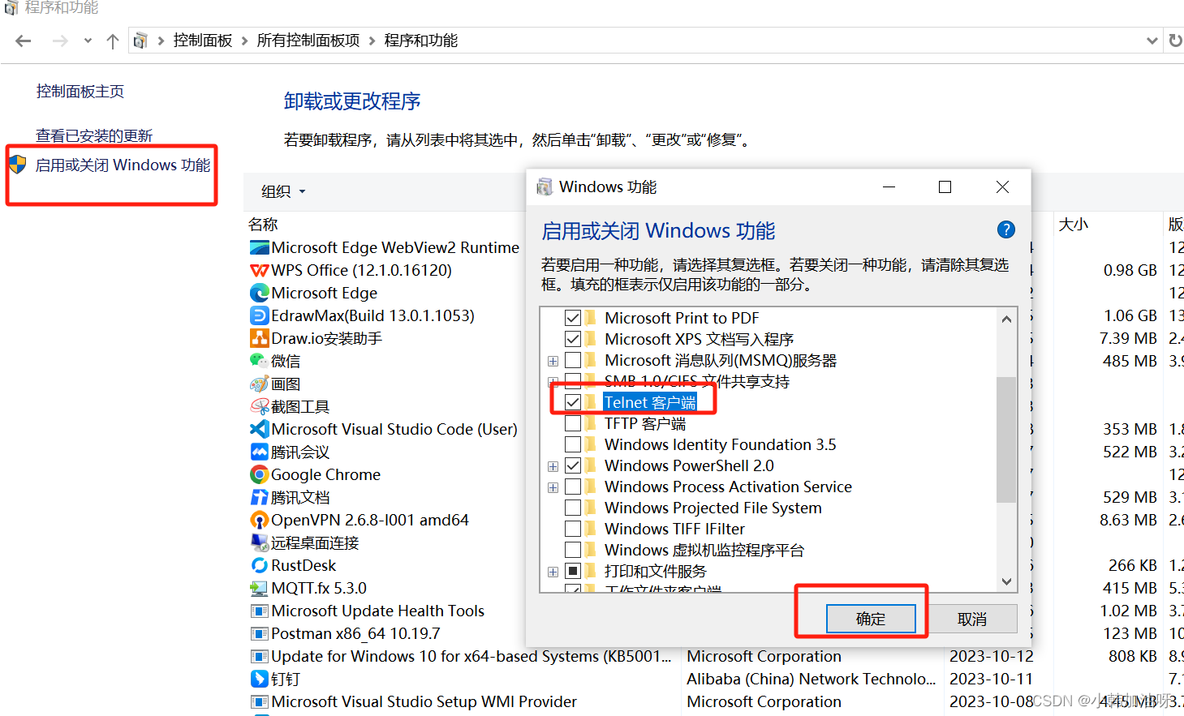Click the blue help question mark icon

(1006, 229)
